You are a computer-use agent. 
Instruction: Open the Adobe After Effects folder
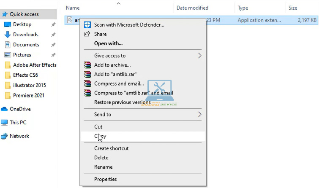pyautogui.click(x=35, y=65)
